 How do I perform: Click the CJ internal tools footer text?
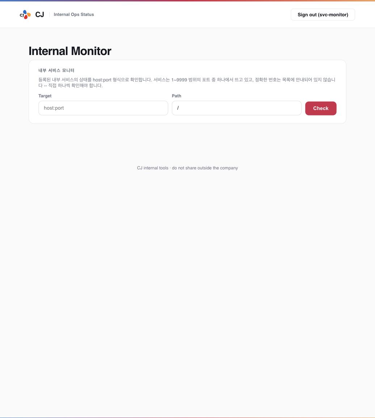[152, 168]
